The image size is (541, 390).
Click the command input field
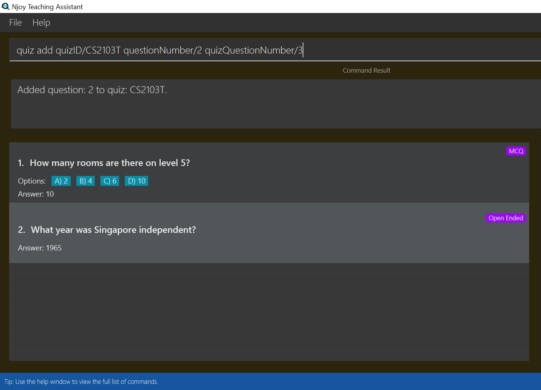(x=275, y=50)
